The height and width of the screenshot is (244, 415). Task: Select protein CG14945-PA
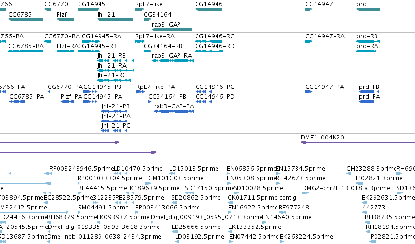tap(103, 97)
